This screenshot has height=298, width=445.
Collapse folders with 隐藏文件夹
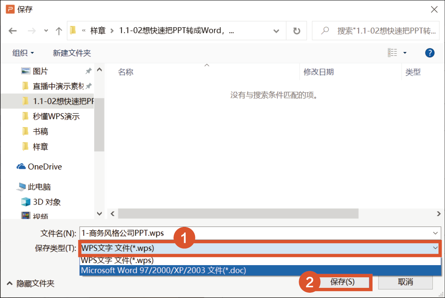31,283
